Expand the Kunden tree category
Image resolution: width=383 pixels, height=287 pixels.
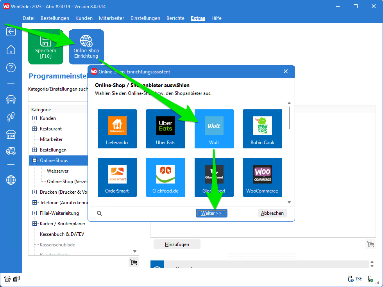coord(35,118)
